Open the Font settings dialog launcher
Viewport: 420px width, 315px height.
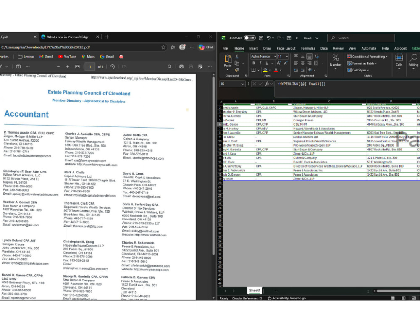point(289,76)
